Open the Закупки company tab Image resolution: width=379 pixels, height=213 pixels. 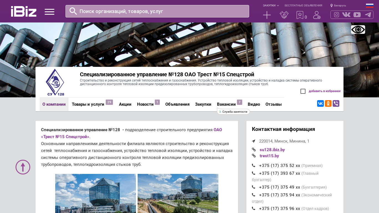[203, 104]
